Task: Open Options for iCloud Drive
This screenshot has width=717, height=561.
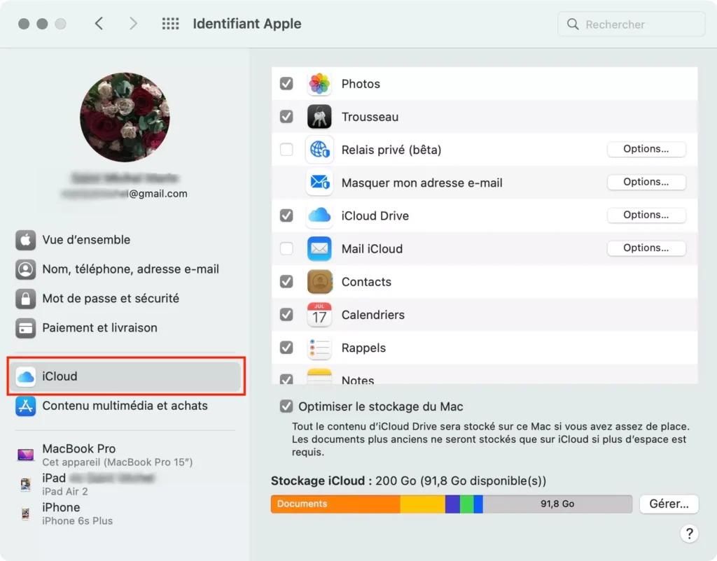Action: tap(646, 215)
